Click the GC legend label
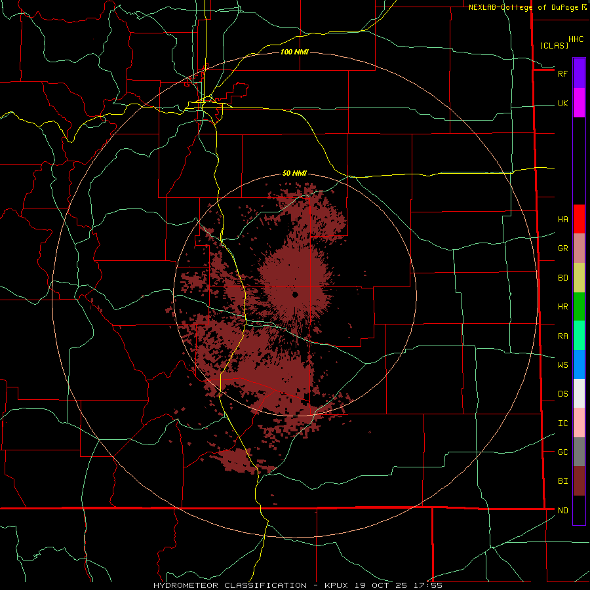 (562, 452)
